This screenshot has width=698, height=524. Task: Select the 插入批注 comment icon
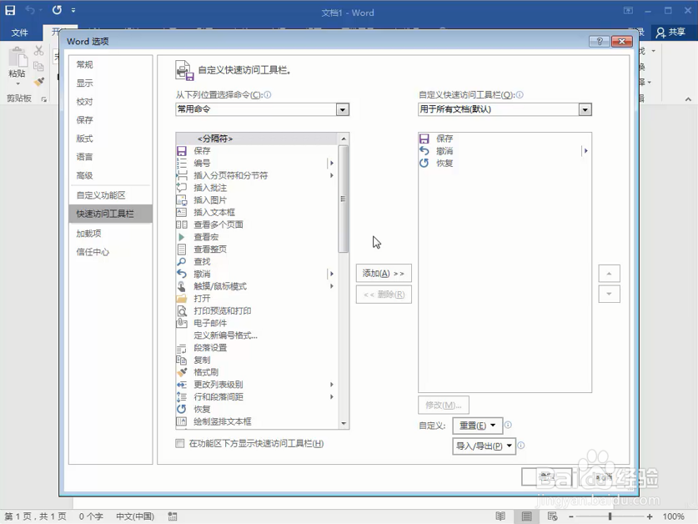tap(182, 188)
